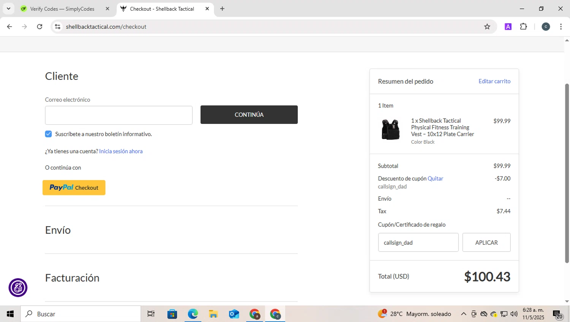Viewport: 570px width, 322px height.
Task: Remove the coupon via Quitar link
Action: [435, 178]
